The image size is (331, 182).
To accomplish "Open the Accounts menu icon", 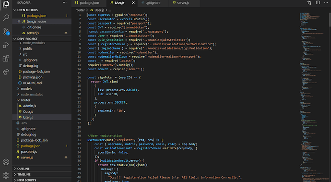I will (x=6, y=162).
